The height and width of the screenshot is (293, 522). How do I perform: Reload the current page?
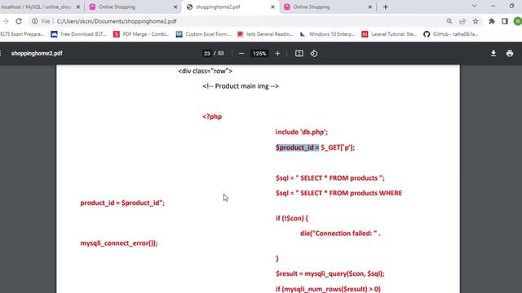click(19, 21)
